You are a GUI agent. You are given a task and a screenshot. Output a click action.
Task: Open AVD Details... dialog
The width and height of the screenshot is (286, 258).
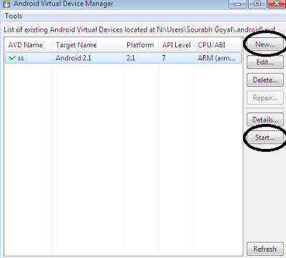click(265, 120)
